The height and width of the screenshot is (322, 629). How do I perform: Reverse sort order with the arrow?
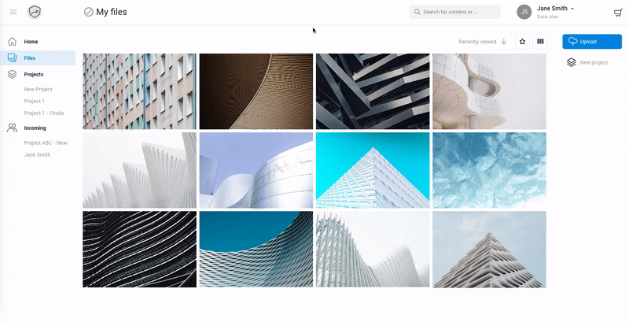504,42
